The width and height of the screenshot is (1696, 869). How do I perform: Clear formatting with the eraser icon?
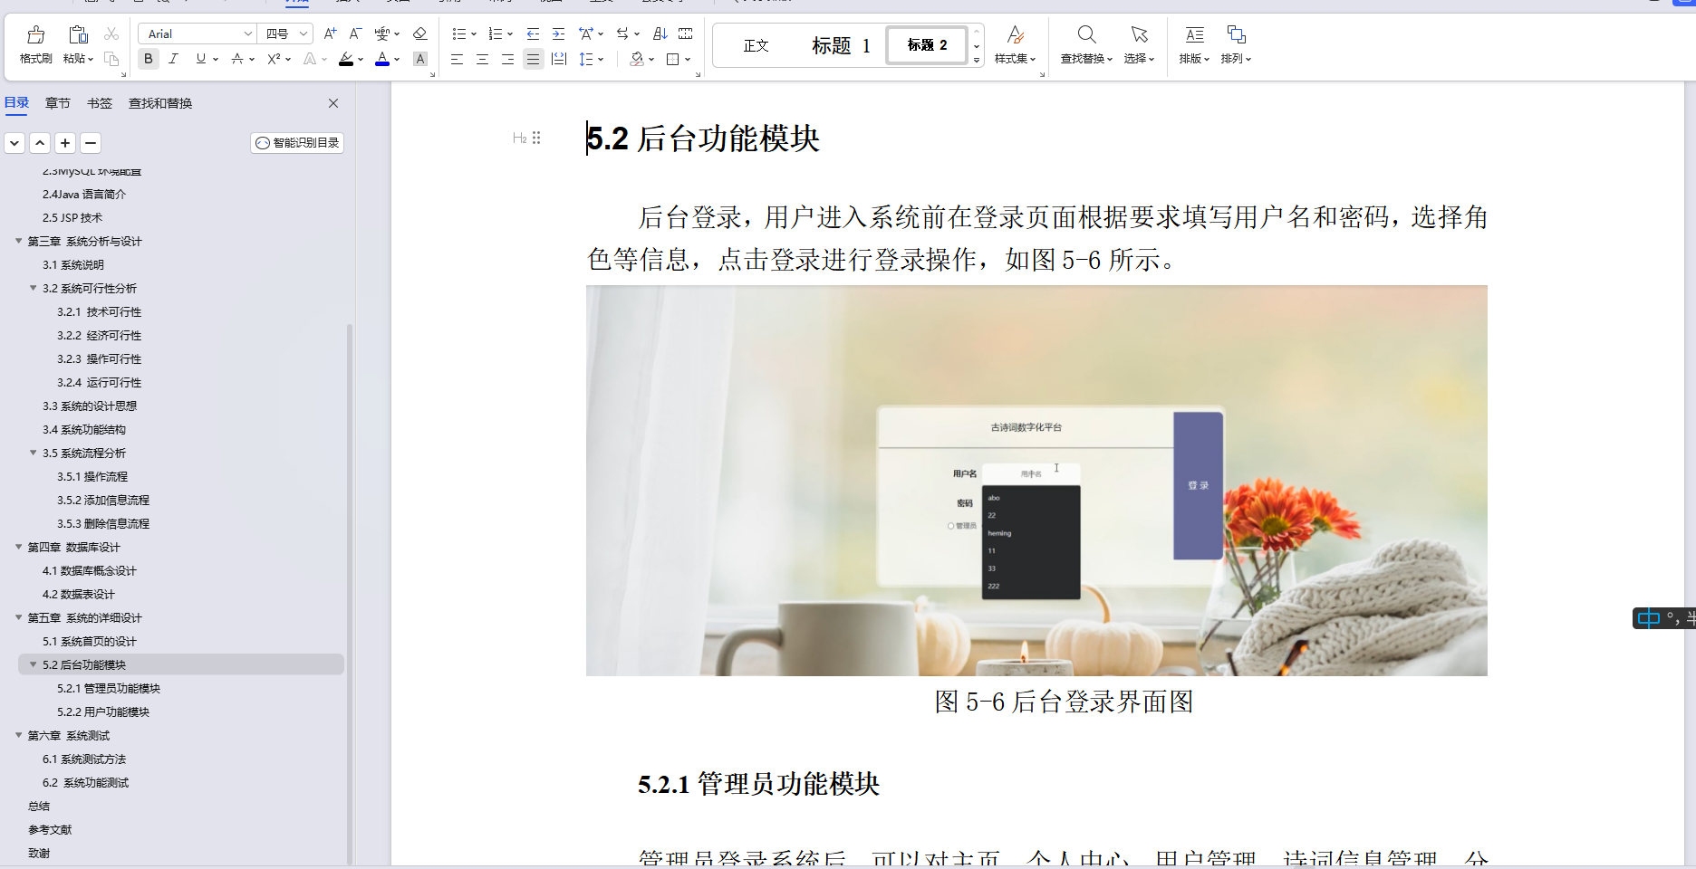[x=419, y=33]
